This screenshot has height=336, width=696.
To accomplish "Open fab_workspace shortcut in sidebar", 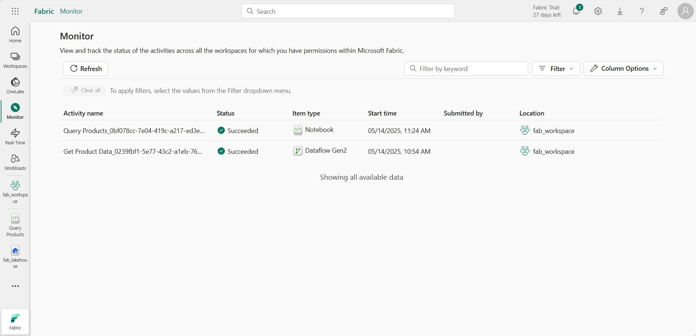I will point(15,192).
